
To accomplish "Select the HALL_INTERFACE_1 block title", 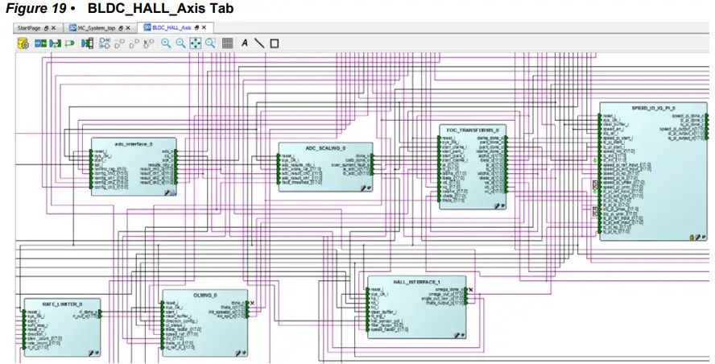I will [417, 283].
